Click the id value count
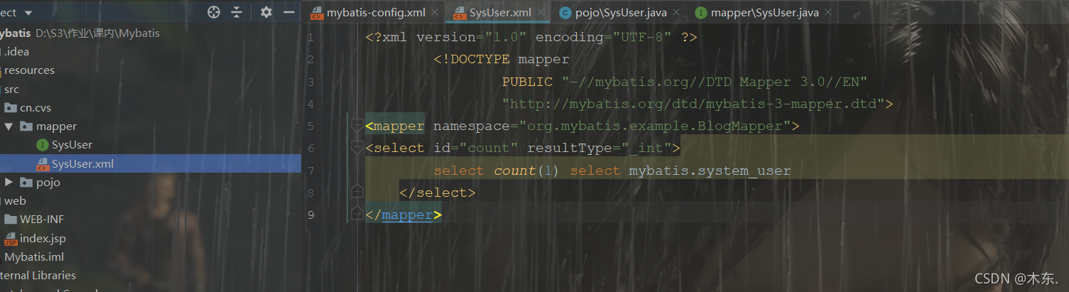This screenshot has width=1069, height=292. (x=489, y=148)
